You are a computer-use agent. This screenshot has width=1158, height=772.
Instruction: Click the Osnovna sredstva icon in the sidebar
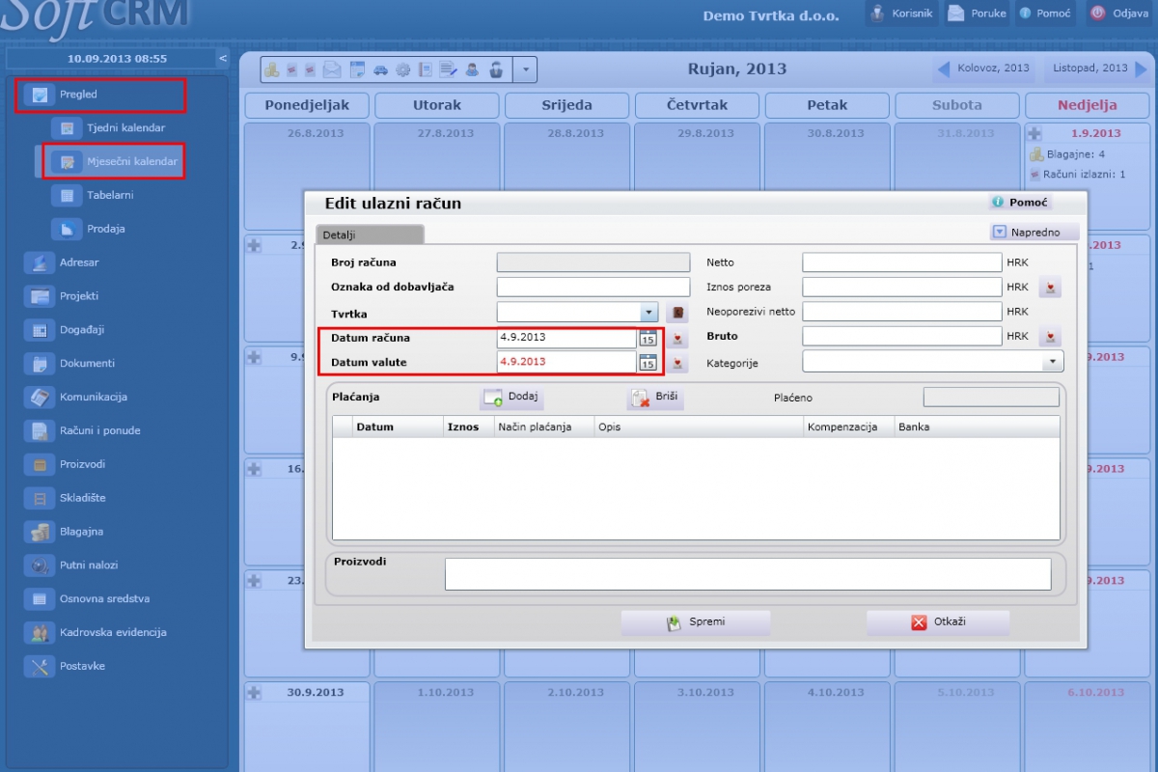coord(40,598)
